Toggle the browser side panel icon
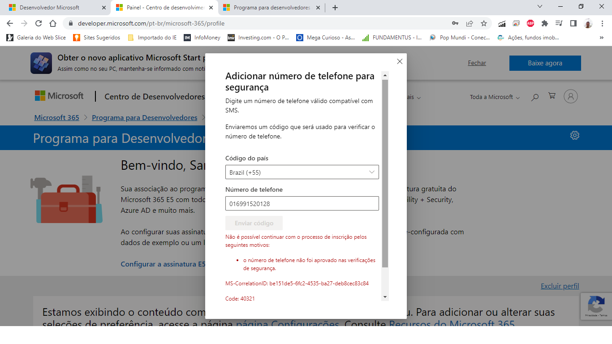 573,23
